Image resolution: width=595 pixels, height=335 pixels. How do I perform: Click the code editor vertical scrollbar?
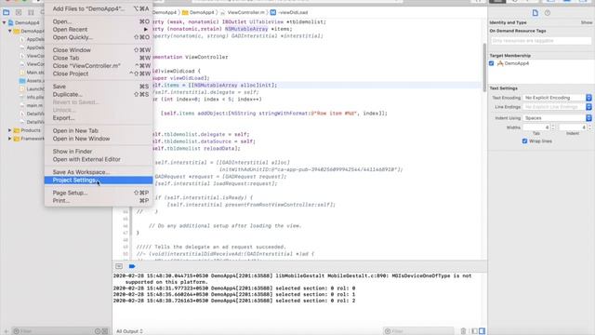click(x=484, y=68)
